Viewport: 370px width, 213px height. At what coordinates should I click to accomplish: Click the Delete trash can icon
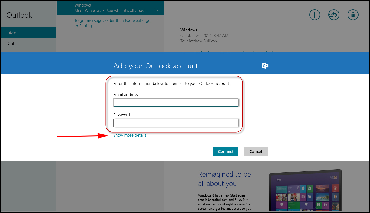pyautogui.click(x=353, y=15)
